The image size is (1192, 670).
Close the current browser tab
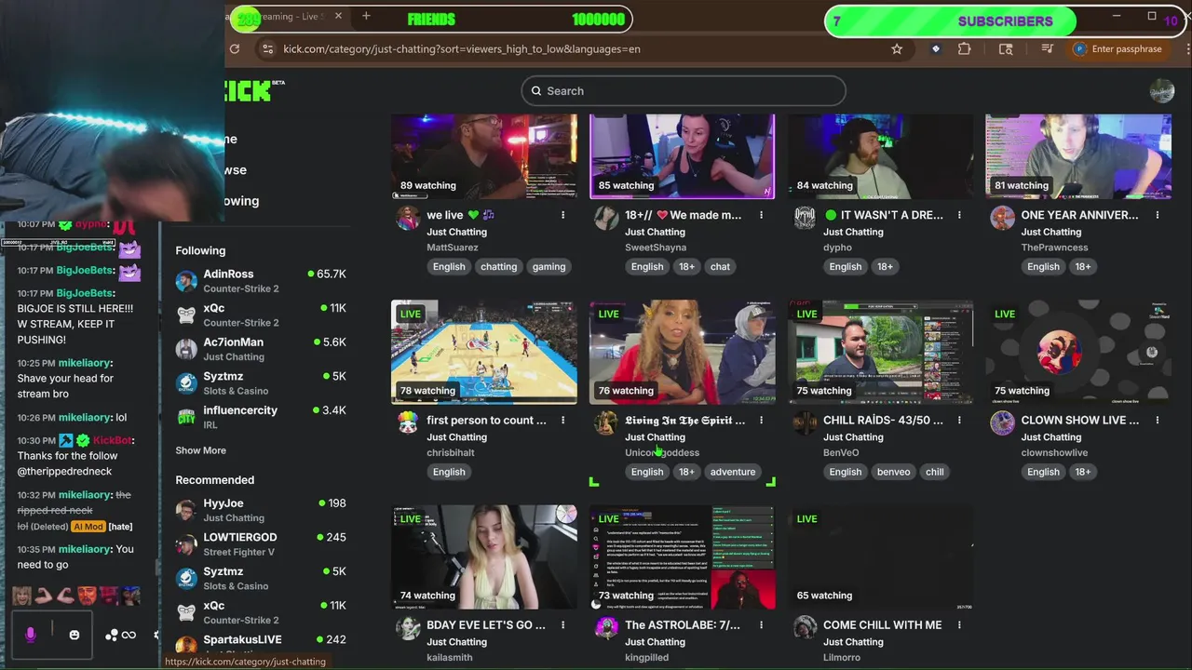point(338,16)
